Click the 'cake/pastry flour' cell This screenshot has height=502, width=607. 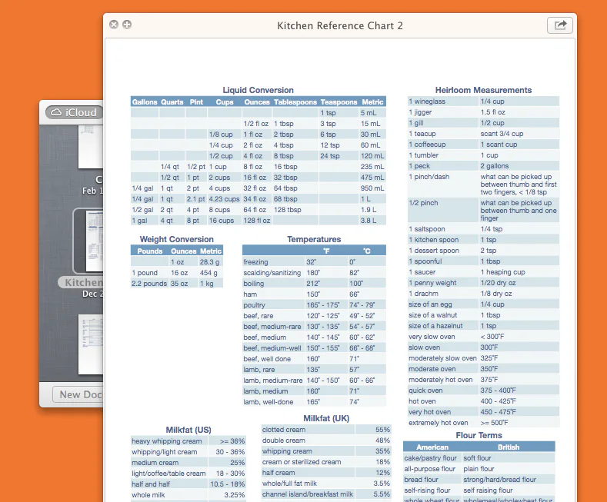click(431, 458)
